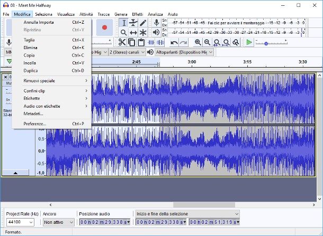Click the Posizione audio time field
The width and height of the screenshot is (323, 236).
tap(105, 222)
